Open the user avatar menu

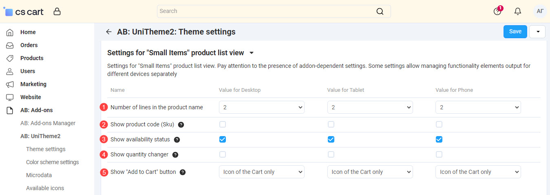540,11
